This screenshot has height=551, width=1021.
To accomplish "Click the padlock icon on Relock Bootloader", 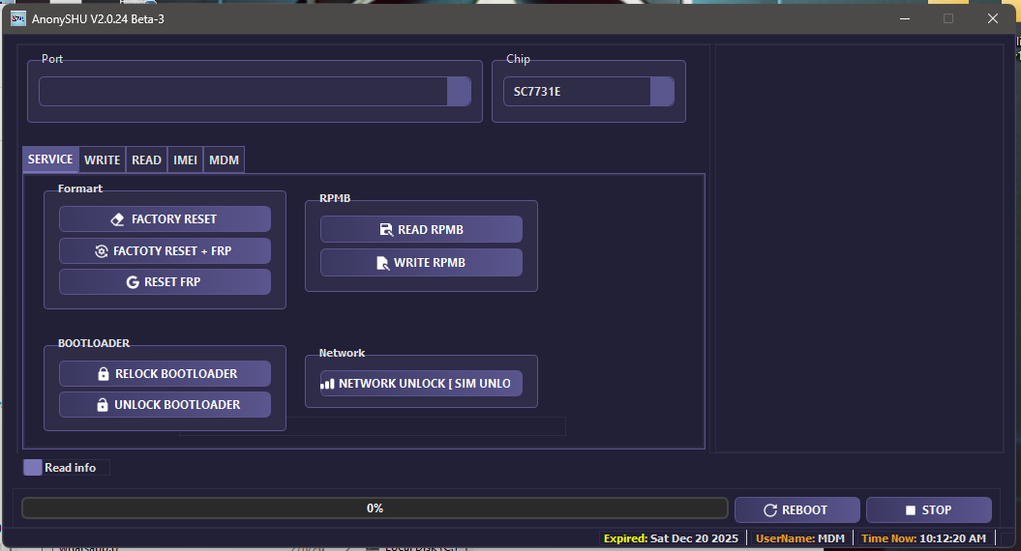I will click(104, 374).
